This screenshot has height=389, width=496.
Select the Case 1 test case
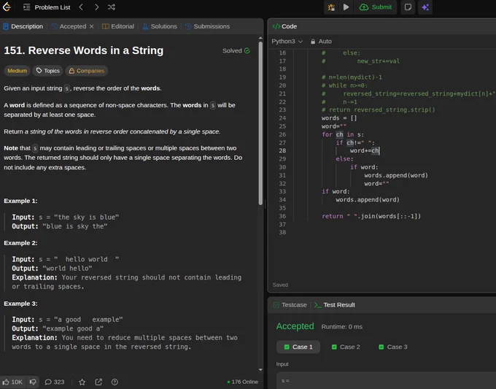(298, 347)
